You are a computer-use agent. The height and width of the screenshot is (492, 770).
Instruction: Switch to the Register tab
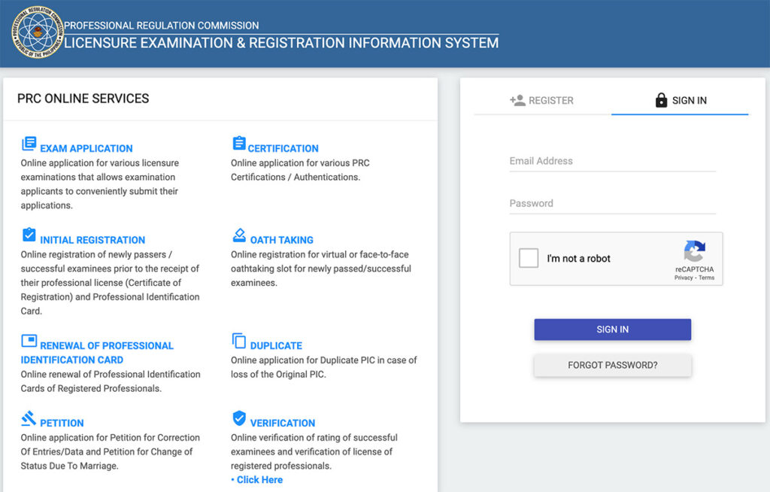pyautogui.click(x=542, y=100)
